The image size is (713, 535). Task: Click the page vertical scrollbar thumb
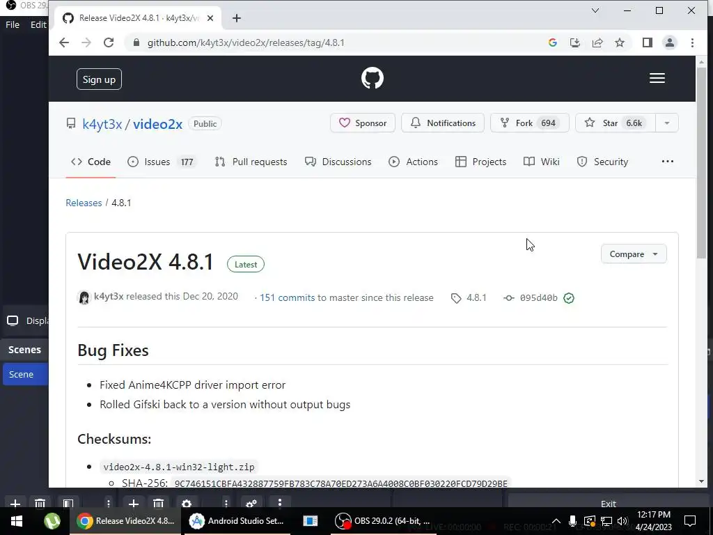pyautogui.click(x=700, y=164)
